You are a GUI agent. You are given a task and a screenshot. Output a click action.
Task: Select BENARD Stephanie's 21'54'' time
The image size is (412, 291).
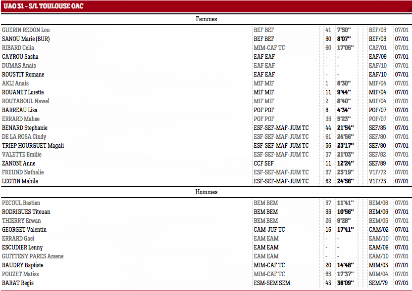coord(346,128)
